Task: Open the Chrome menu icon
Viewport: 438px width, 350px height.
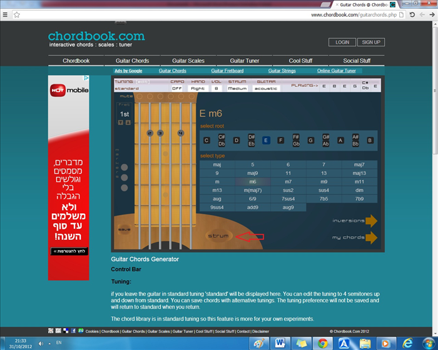Action: pos(5,15)
